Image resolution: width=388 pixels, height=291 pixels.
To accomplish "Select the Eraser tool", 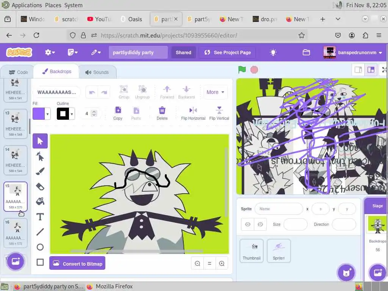I will pos(40,186).
